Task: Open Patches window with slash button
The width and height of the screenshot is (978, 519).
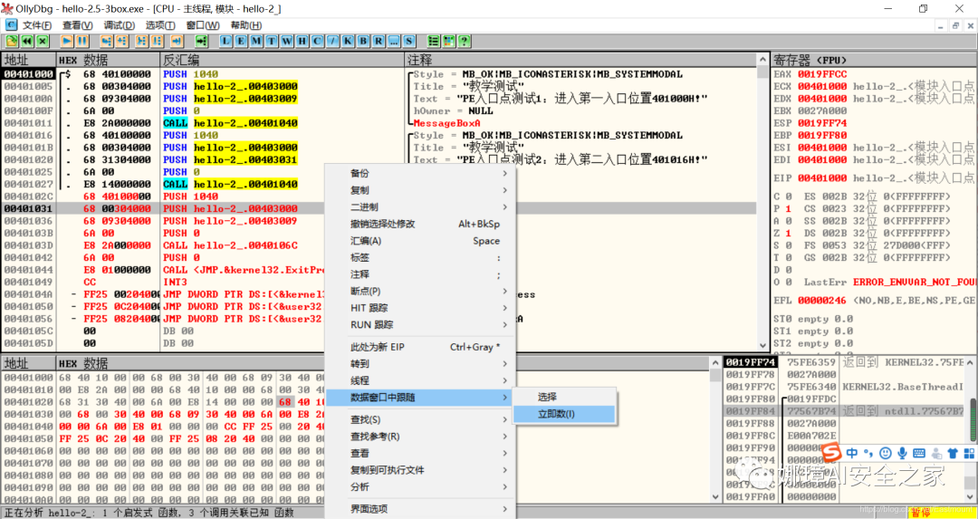Action: 333,41
